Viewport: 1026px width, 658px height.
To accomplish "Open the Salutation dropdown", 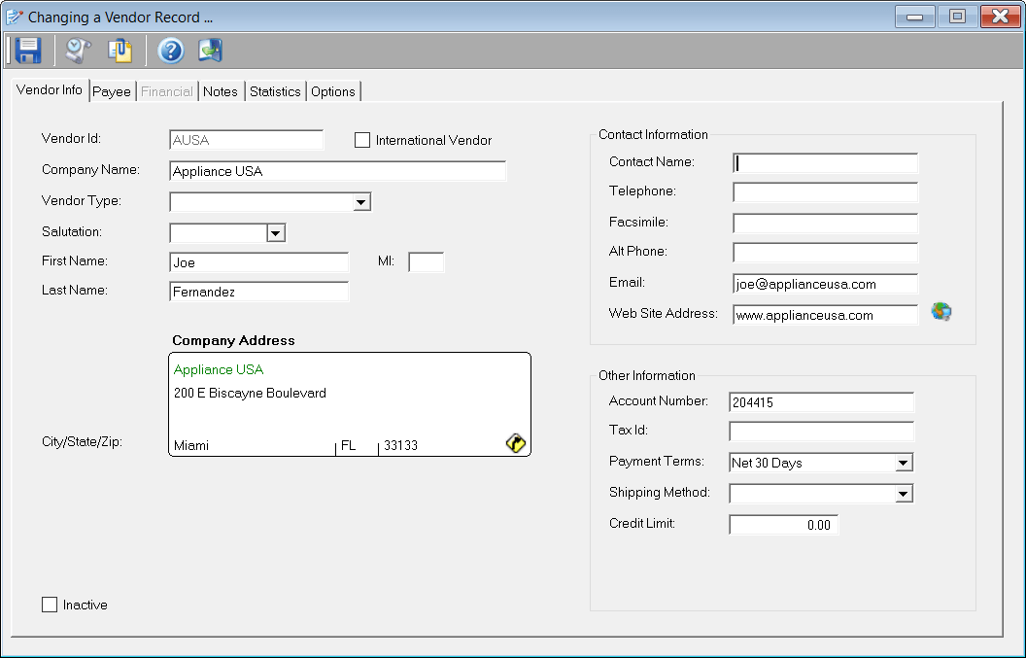I will coord(276,233).
